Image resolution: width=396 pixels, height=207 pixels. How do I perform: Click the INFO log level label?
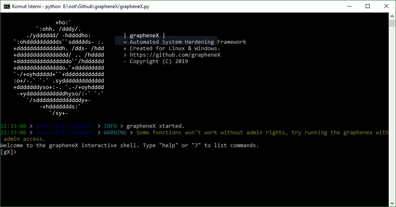coord(110,126)
